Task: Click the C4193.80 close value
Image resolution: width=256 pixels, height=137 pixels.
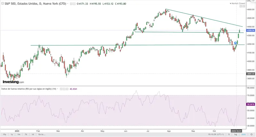Action: coord(121,4)
